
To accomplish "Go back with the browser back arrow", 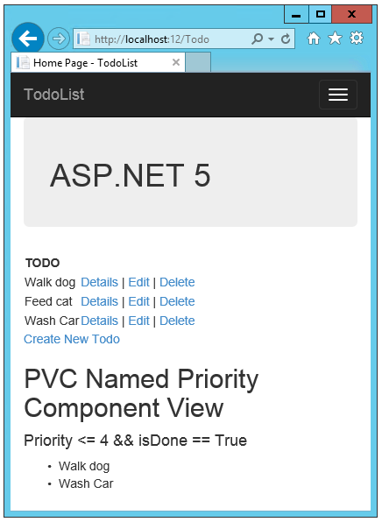I will pos(28,39).
